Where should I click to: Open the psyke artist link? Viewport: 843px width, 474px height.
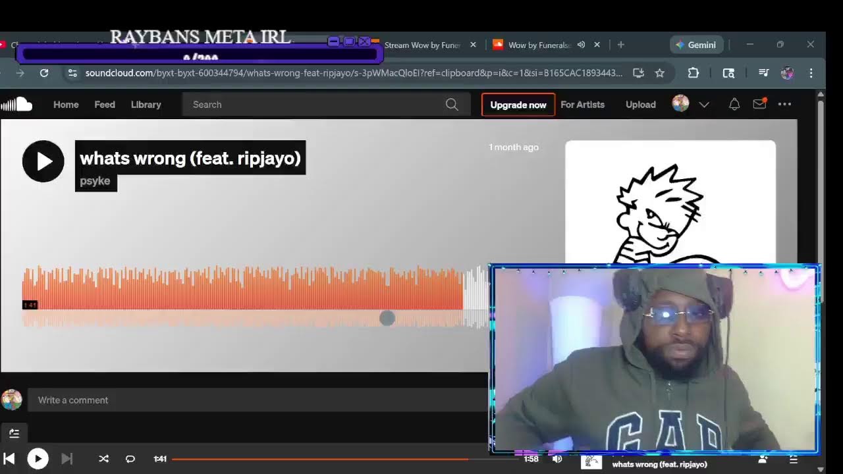click(95, 181)
